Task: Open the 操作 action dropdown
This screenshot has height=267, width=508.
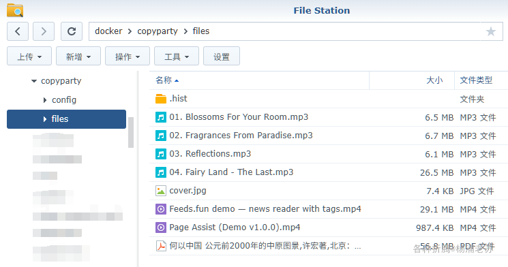Action: pyautogui.click(x=128, y=56)
